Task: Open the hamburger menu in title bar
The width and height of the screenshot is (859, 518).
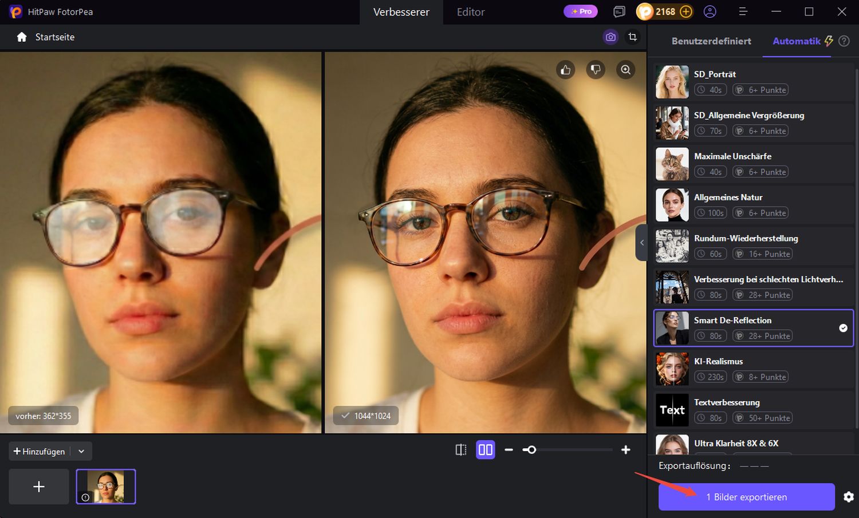Action: 743,11
